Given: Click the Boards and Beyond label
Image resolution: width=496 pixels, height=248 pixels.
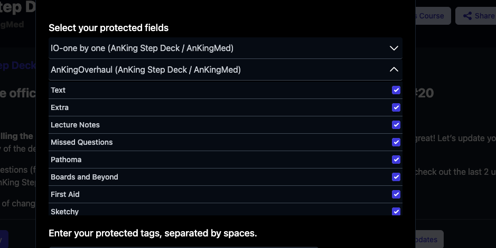Looking at the screenshot, I should (x=84, y=177).
